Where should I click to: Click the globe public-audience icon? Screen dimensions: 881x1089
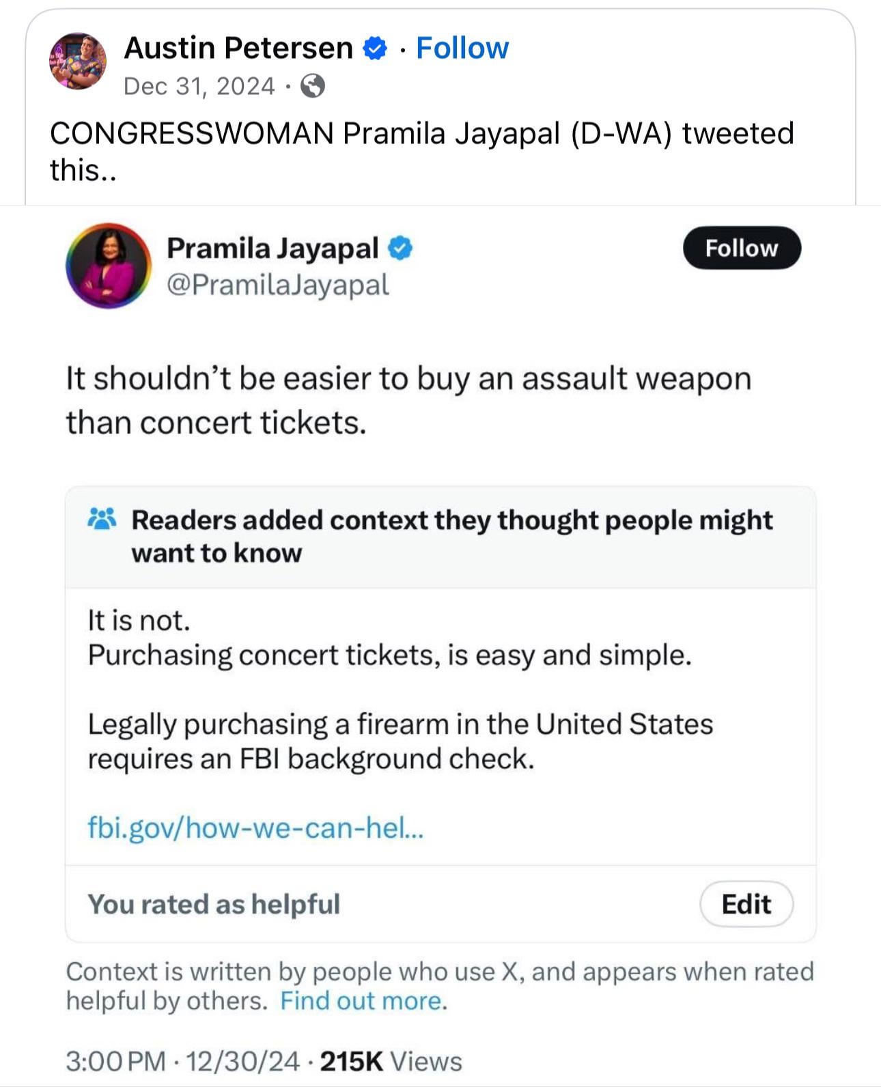[313, 86]
